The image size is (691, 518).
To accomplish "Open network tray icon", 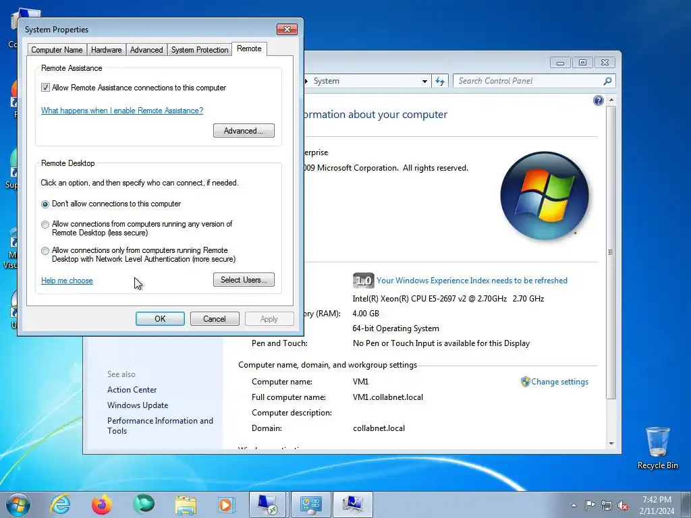I will coord(607,505).
